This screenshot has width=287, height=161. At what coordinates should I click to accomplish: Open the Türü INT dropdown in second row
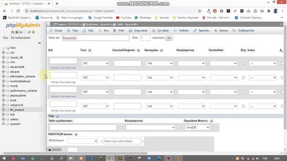coord(96,77)
